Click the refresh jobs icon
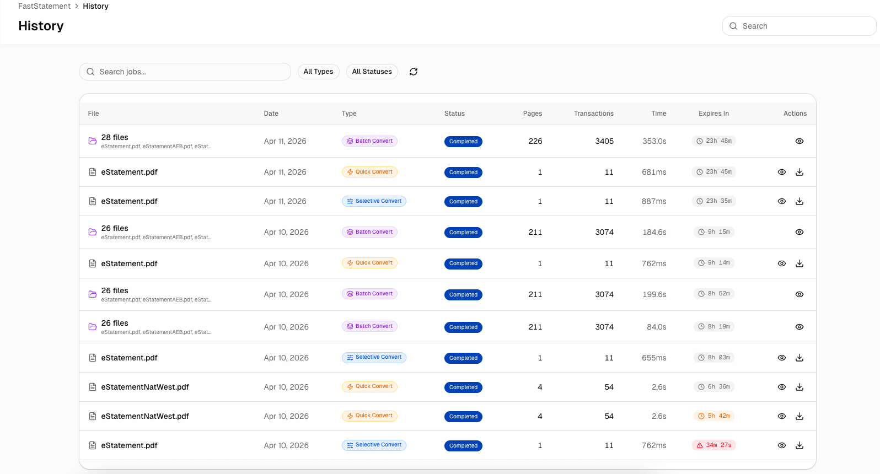Viewport: 880px width, 474px height. pos(414,72)
